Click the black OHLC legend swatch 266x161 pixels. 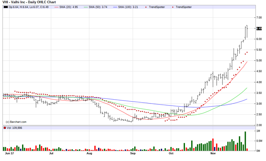[x=6, y=7]
